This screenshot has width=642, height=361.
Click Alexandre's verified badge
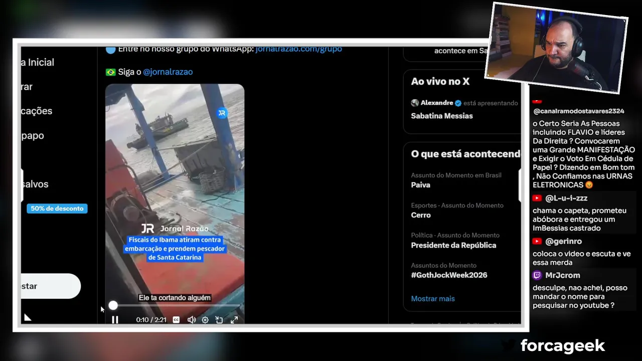[458, 103]
